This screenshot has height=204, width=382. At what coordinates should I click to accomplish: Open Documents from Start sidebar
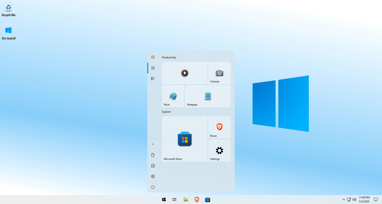[x=153, y=155]
